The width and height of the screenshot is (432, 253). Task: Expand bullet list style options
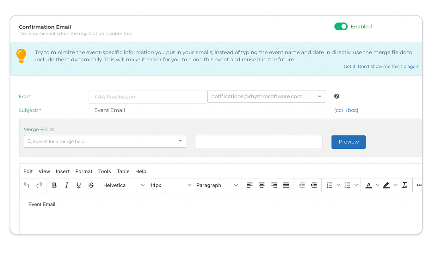356,185
